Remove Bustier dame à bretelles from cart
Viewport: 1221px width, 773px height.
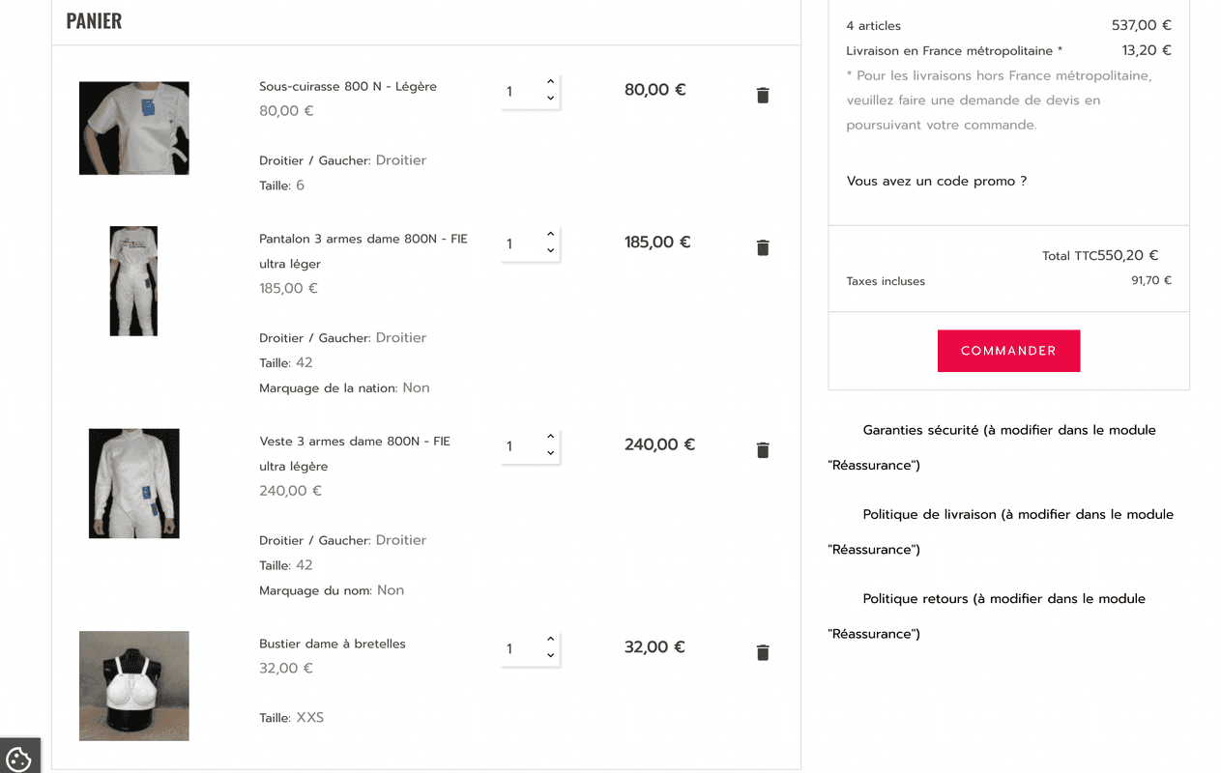click(763, 652)
